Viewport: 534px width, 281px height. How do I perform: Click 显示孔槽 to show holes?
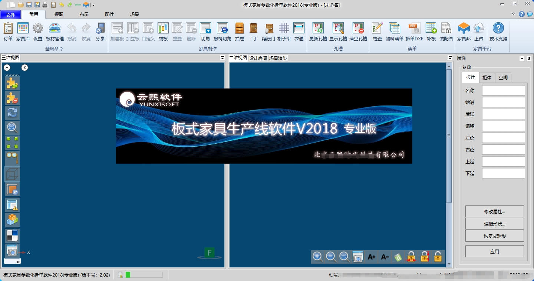[338, 31]
